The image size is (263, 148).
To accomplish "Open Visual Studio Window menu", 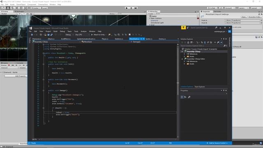I will click(92, 31).
